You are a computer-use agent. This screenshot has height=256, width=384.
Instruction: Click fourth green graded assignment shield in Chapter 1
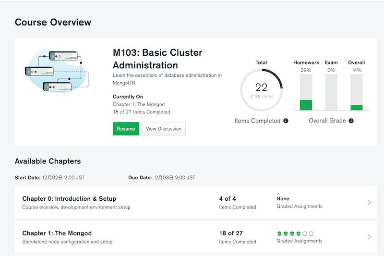point(298,233)
